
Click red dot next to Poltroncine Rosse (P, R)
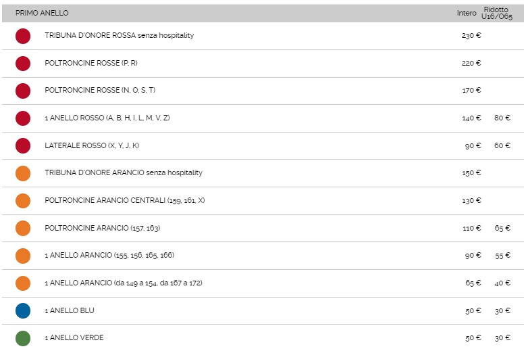[x=23, y=64]
